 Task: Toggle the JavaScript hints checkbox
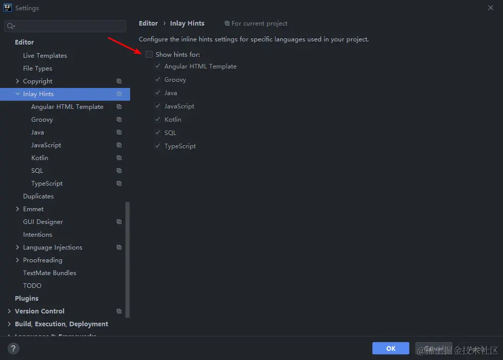158,106
